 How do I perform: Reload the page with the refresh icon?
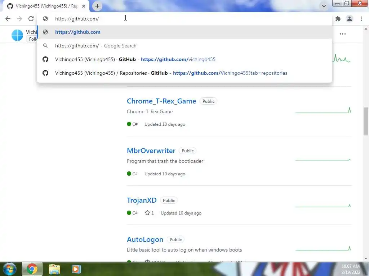(x=31, y=19)
